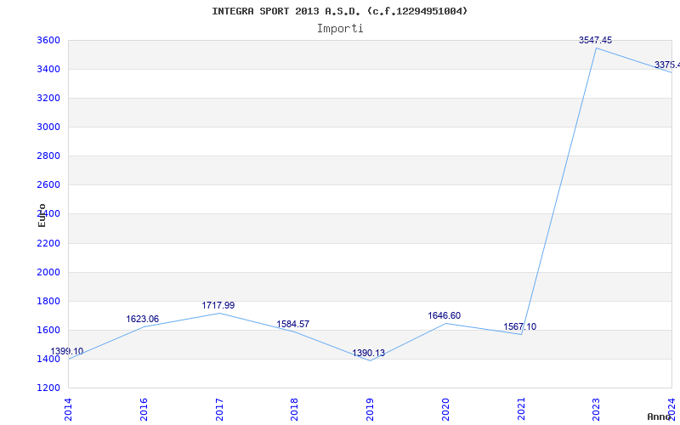Click the 1390.13 data label
This screenshot has width=680, height=425.
pyautogui.click(x=368, y=353)
